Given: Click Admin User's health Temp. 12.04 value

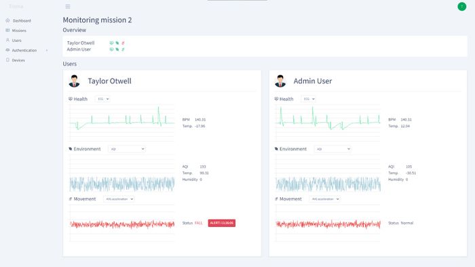Looking at the screenshot, I should point(405,126).
